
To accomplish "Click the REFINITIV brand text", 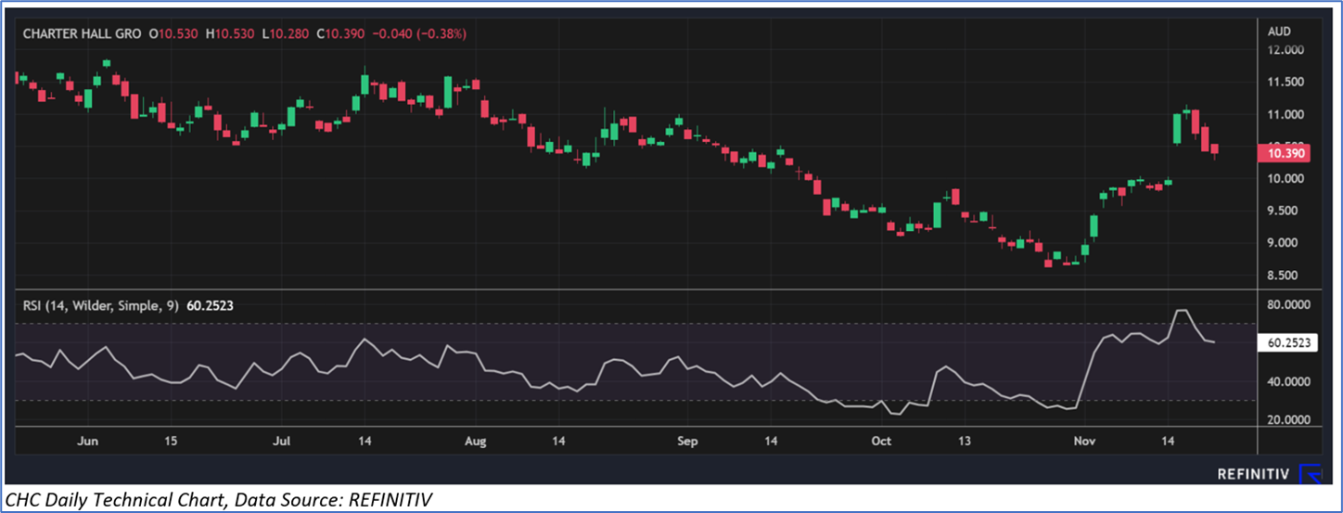I will 1253,474.
